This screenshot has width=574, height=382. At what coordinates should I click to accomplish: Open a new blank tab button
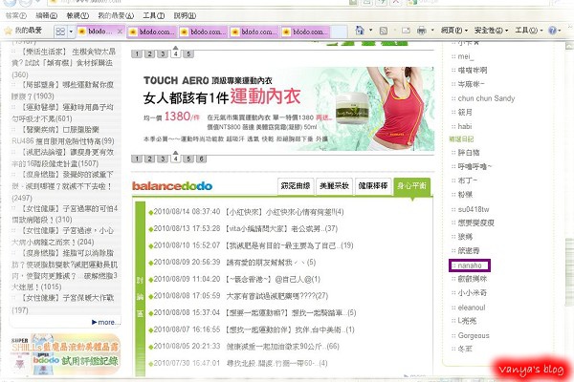tap(339, 32)
